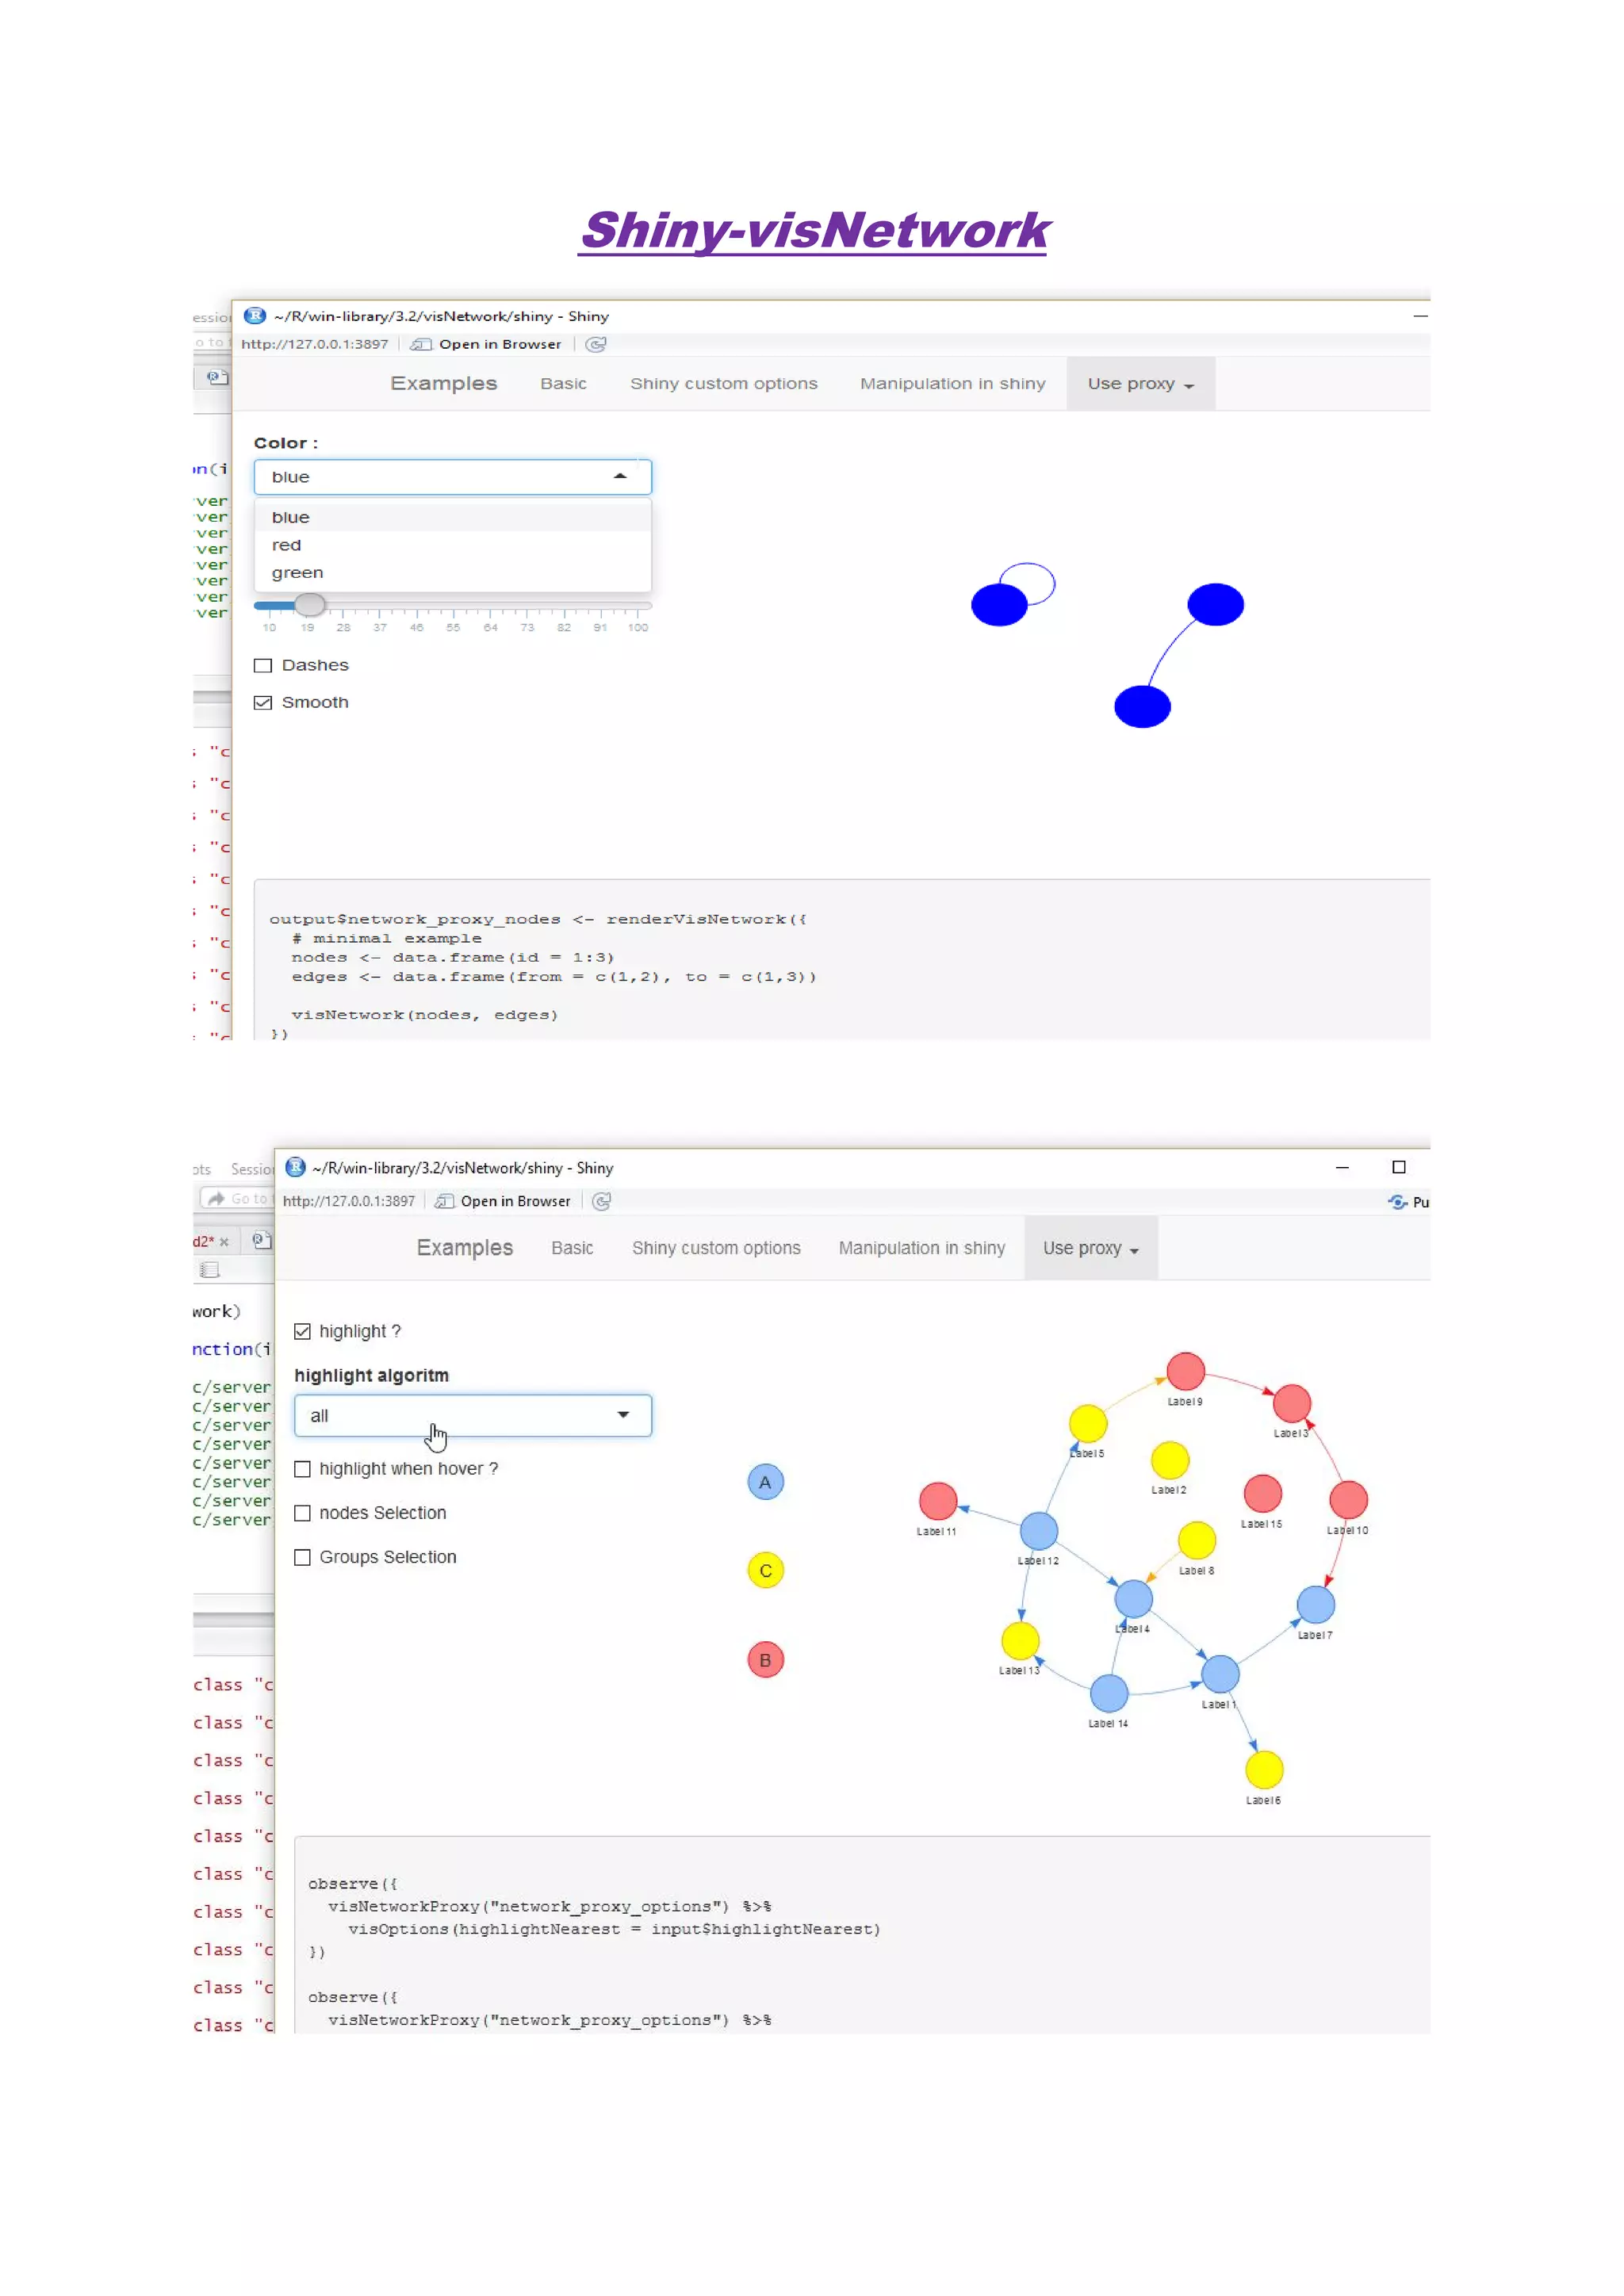This screenshot has height=2296, width=1624.
Task: Enable 'highlight when hover ?' checkbox
Action: 302,1469
